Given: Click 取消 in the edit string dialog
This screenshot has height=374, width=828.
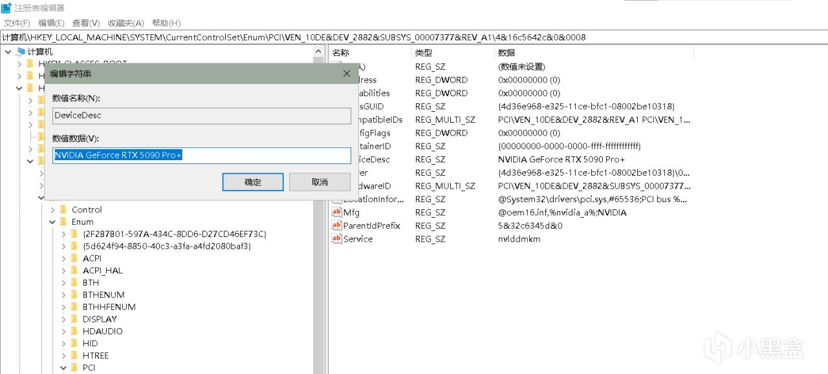Looking at the screenshot, I should [320, 182].
